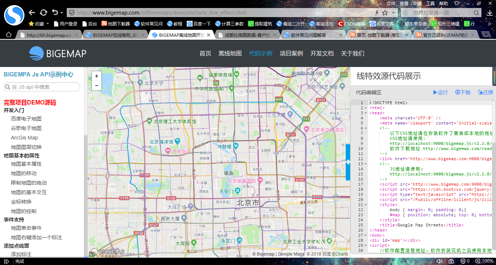The width and height of the screenshot is (496, 265).
Task: Click the Sogou browser logo icon
Action: pos(14,15)
